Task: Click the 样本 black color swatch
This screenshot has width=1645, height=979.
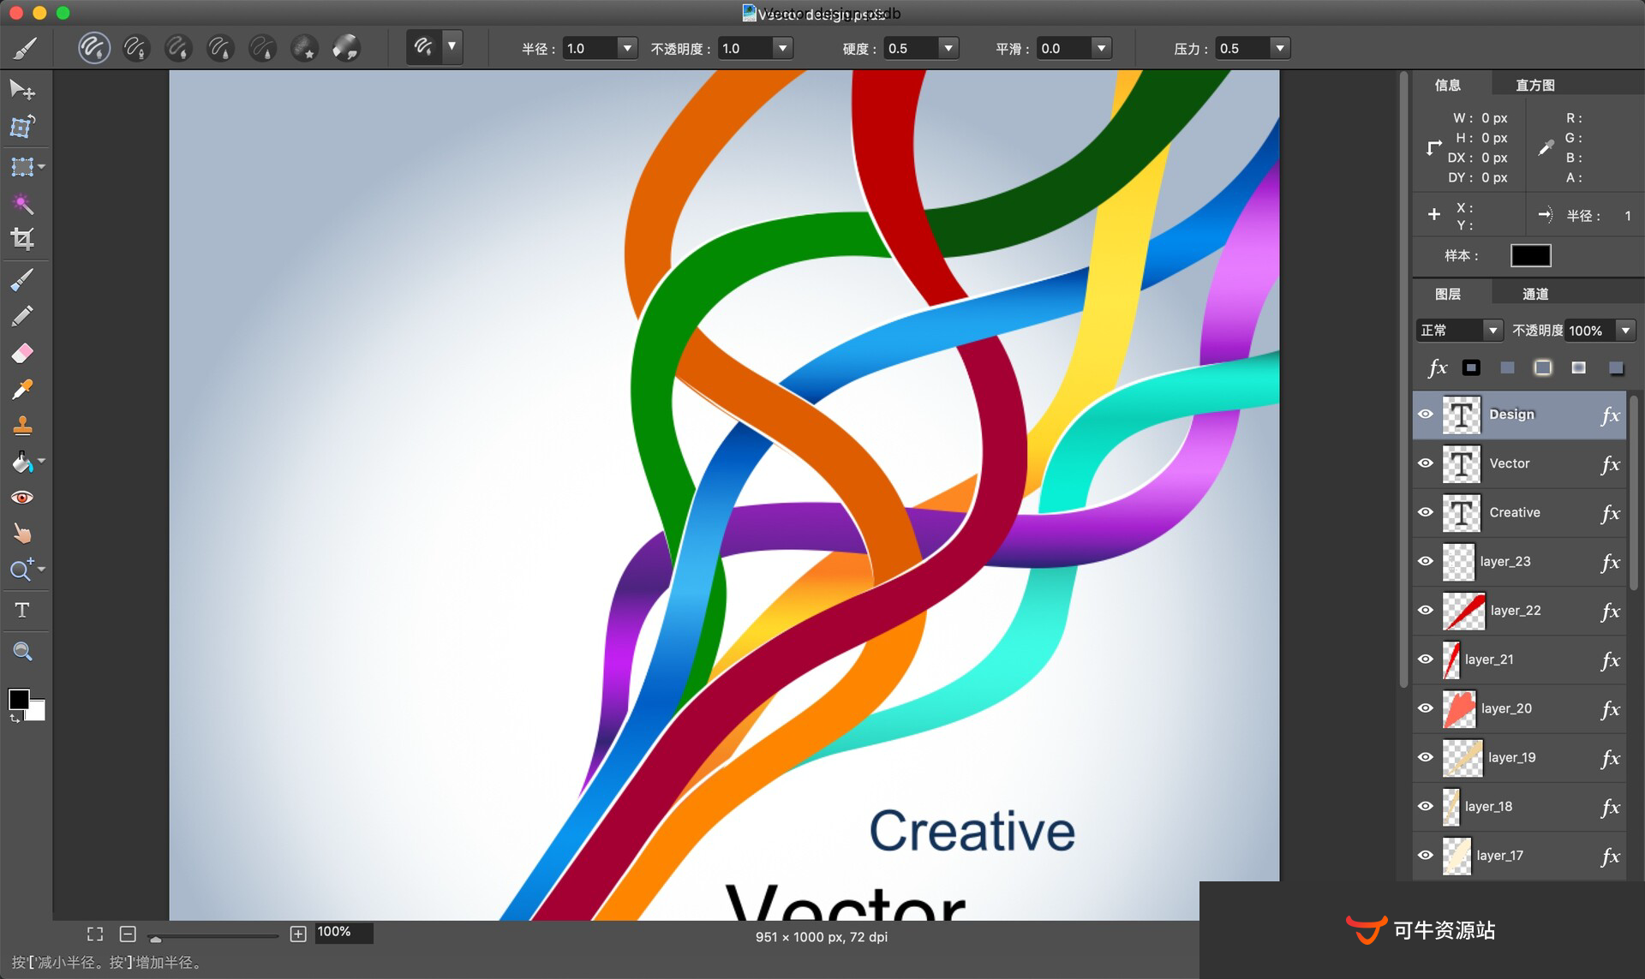Action: click(1530, 255)
